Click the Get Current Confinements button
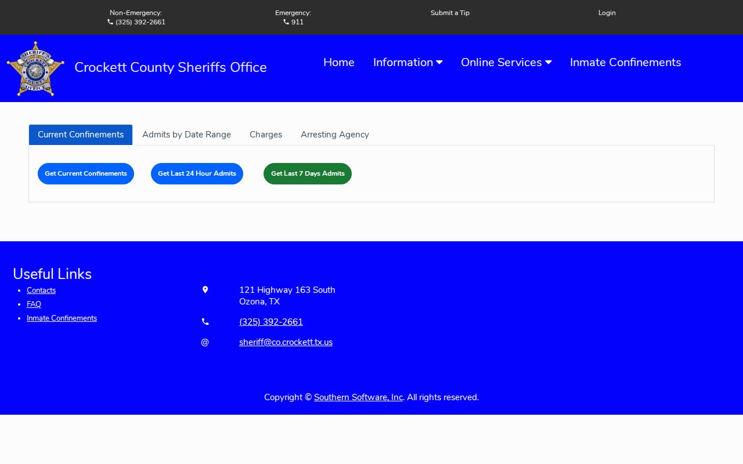Image resolution: width=743 pixels, height=464 pixels. [x=86, y=173]
